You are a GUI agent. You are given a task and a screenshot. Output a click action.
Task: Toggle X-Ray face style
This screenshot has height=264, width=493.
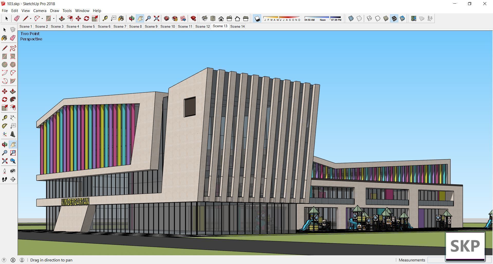(x=351, y=18)
